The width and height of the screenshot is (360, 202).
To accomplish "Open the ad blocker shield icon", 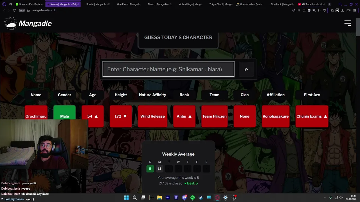I will (x=309, y=10).
